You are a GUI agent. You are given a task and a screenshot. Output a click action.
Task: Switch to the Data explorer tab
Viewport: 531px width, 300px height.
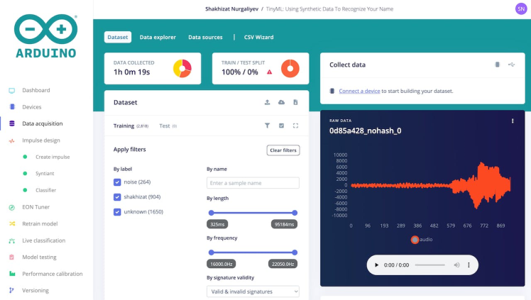158,37
